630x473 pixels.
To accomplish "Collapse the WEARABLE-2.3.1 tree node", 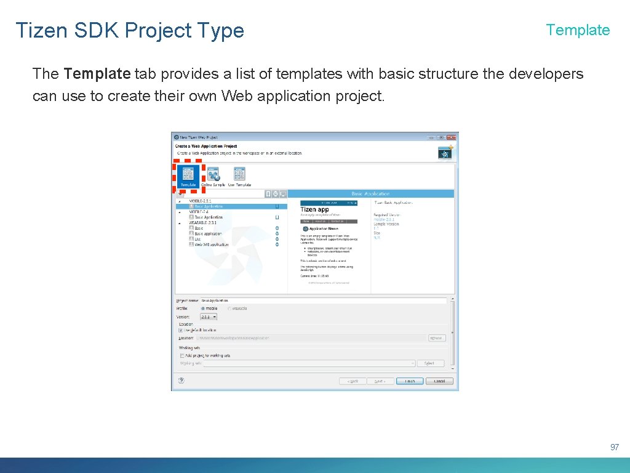I will click(x=180, y=223).
